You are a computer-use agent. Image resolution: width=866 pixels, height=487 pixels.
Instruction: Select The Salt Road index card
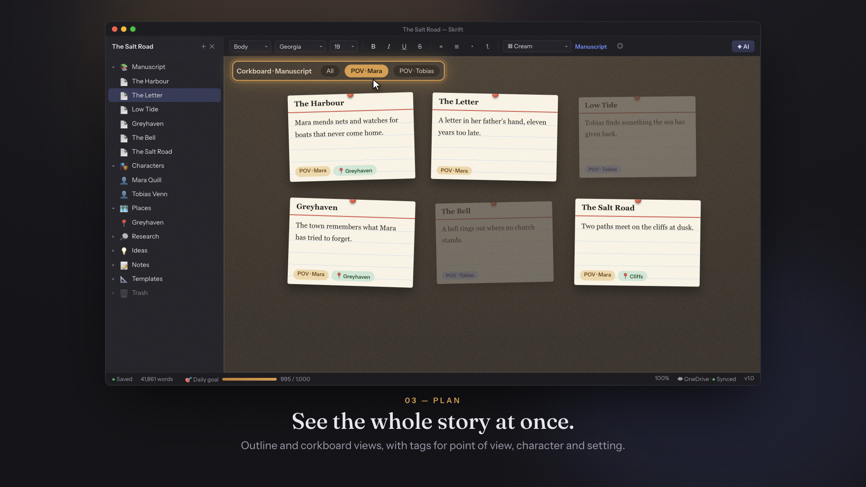point(637,243)
